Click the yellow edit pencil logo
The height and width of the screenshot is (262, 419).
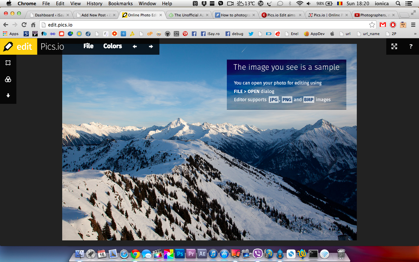(x=18, y=47)
